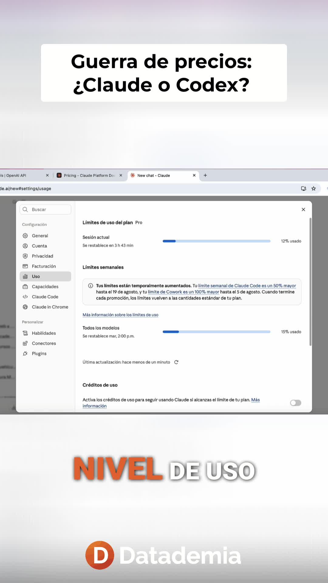
Task: Close the settings dialog with X
Action: pos(303,210)
